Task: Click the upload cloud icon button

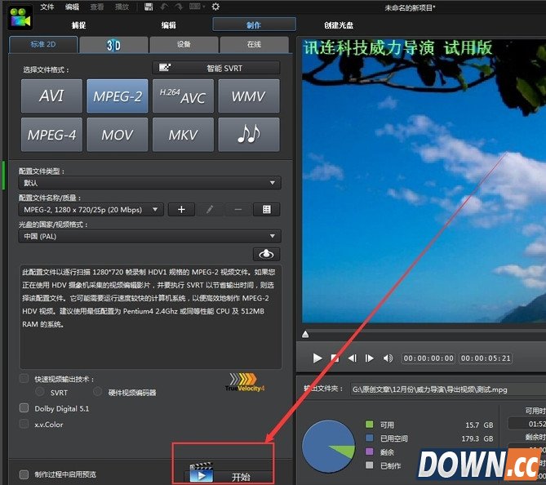Action: point(266,255)
